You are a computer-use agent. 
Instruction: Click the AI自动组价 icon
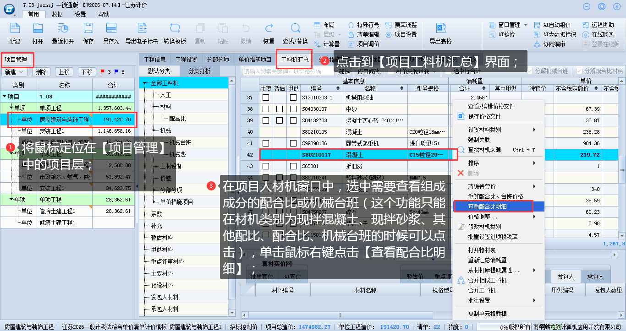coord(538,25)
